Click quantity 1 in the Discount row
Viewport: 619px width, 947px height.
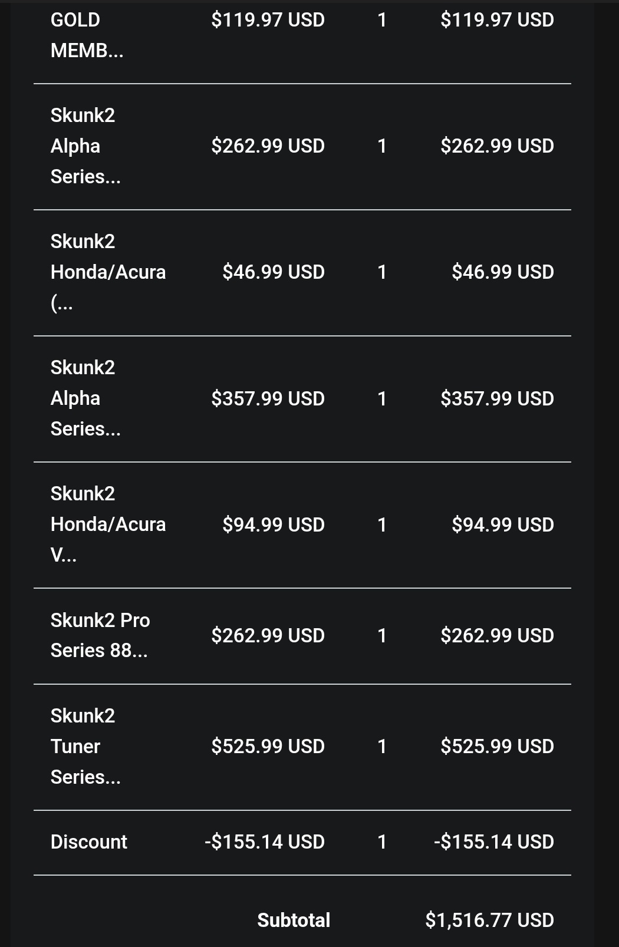pos(382,842)
